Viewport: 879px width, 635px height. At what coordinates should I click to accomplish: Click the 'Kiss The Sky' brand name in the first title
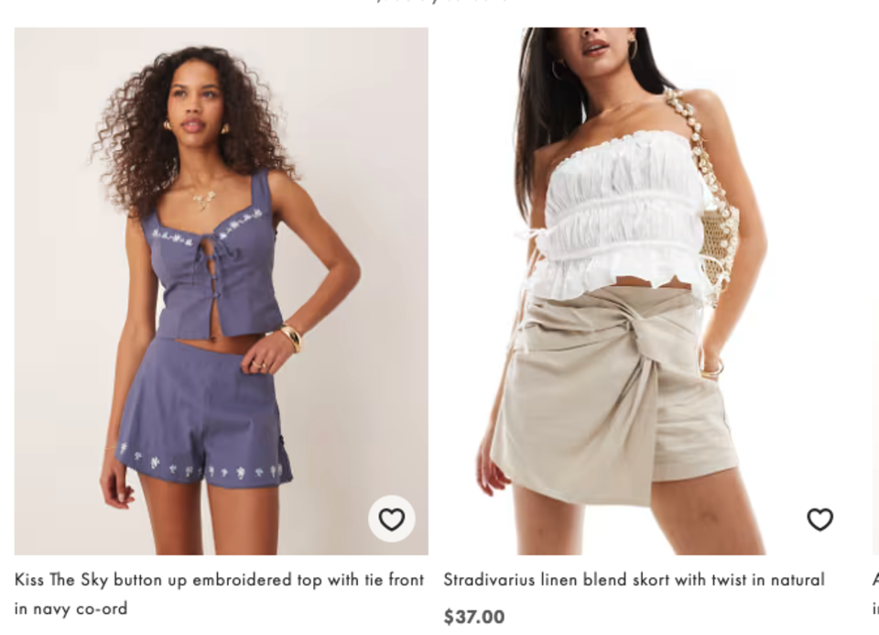coord(61,579)
